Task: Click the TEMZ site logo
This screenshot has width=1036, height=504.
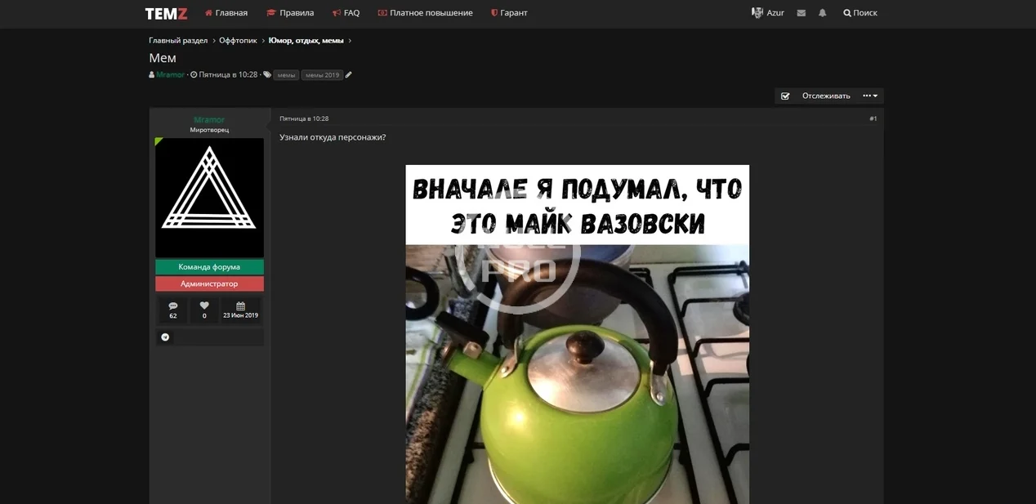Action: point(166,13)
